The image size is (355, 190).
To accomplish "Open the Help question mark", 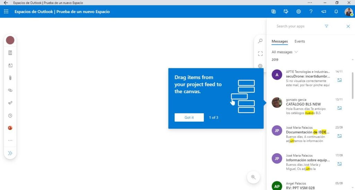I will [311, 11].
